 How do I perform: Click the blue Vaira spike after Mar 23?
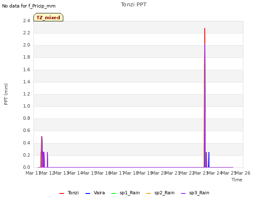[209, 160]
